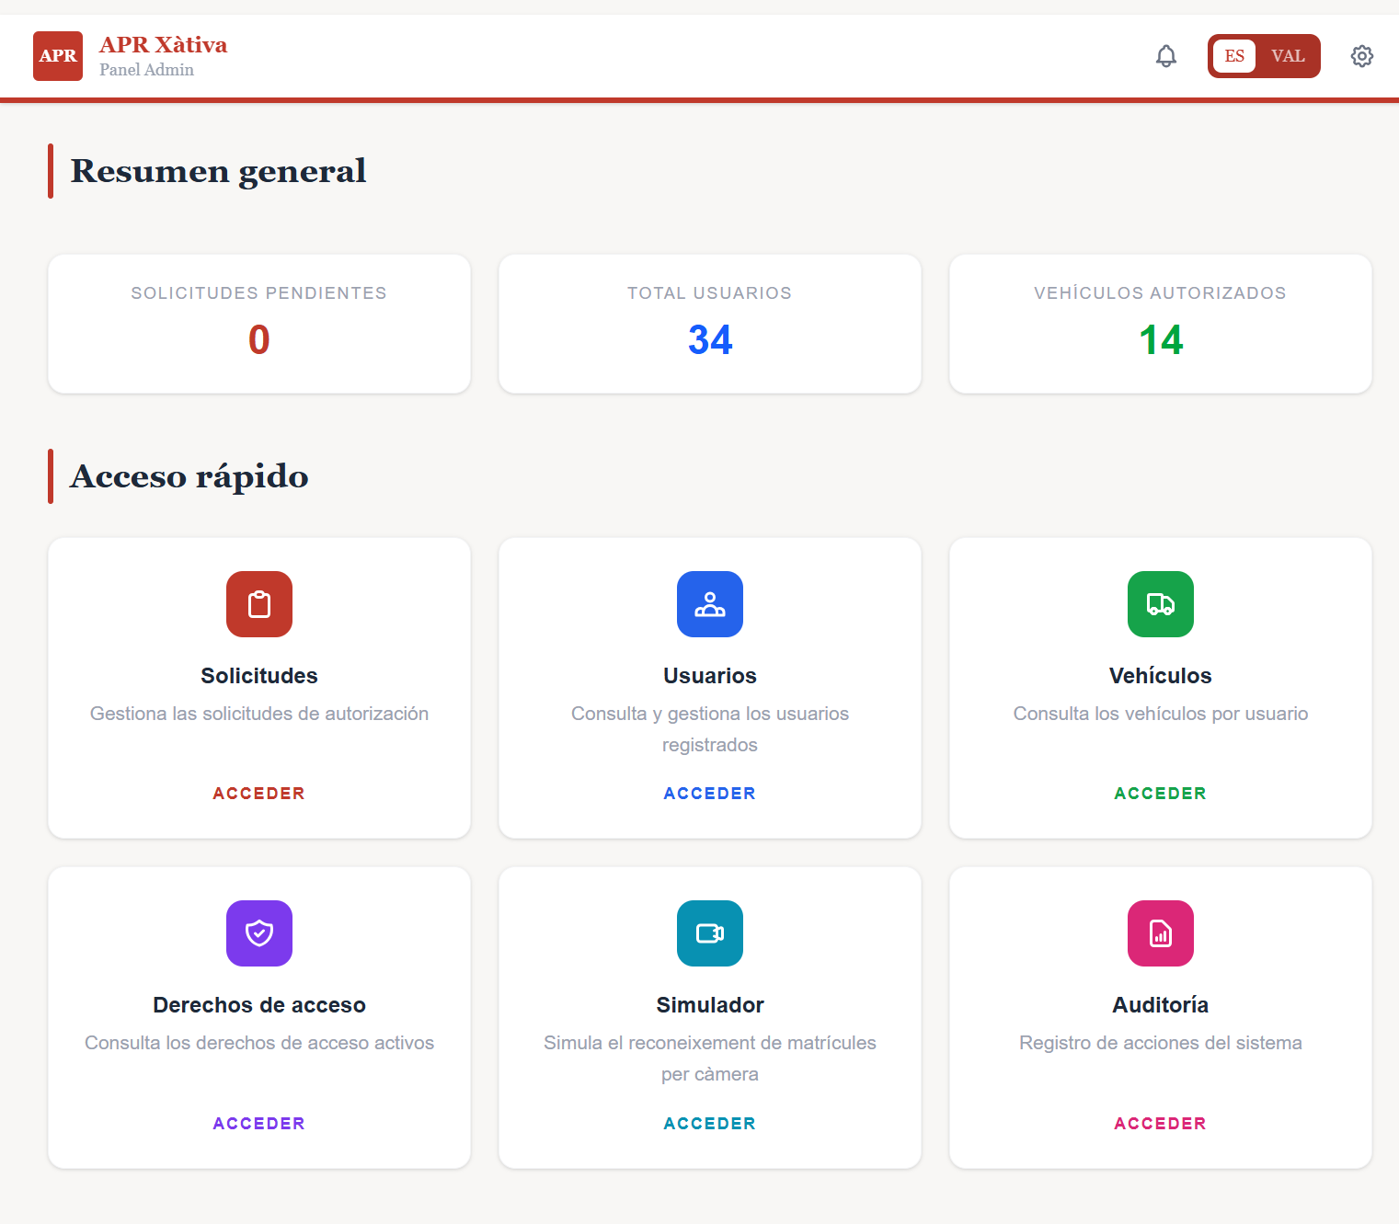1399x1224 pixels.
Task: Switch language to ES
Action: (x=1234, y=56)
